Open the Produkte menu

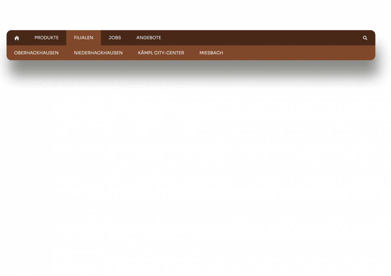(x=46, y=38)
